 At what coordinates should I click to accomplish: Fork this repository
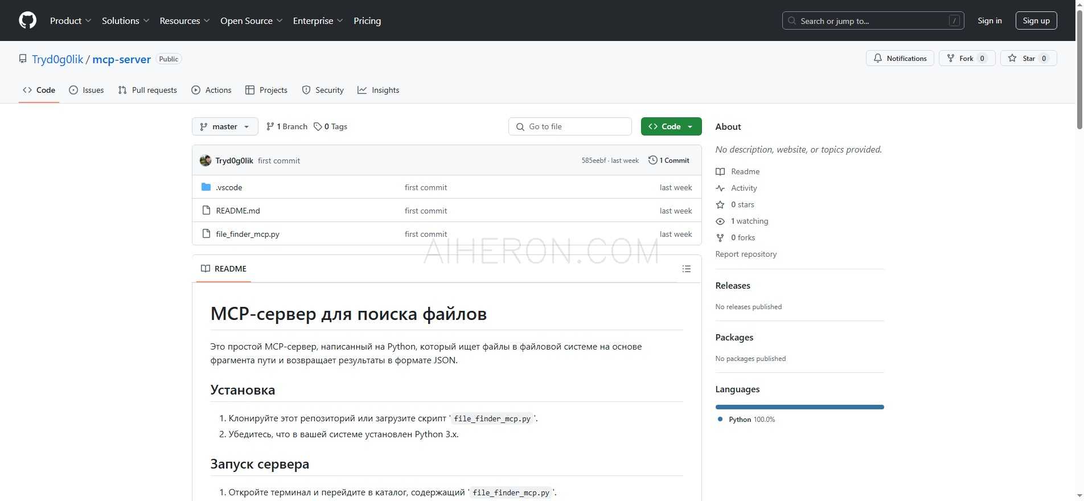point(967,58)
